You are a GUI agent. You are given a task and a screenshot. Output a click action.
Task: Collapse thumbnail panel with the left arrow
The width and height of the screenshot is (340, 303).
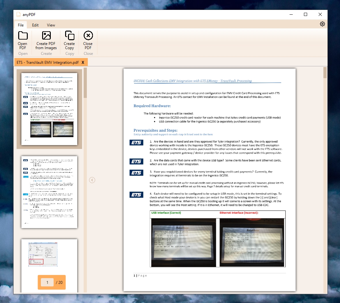[92, 180]
